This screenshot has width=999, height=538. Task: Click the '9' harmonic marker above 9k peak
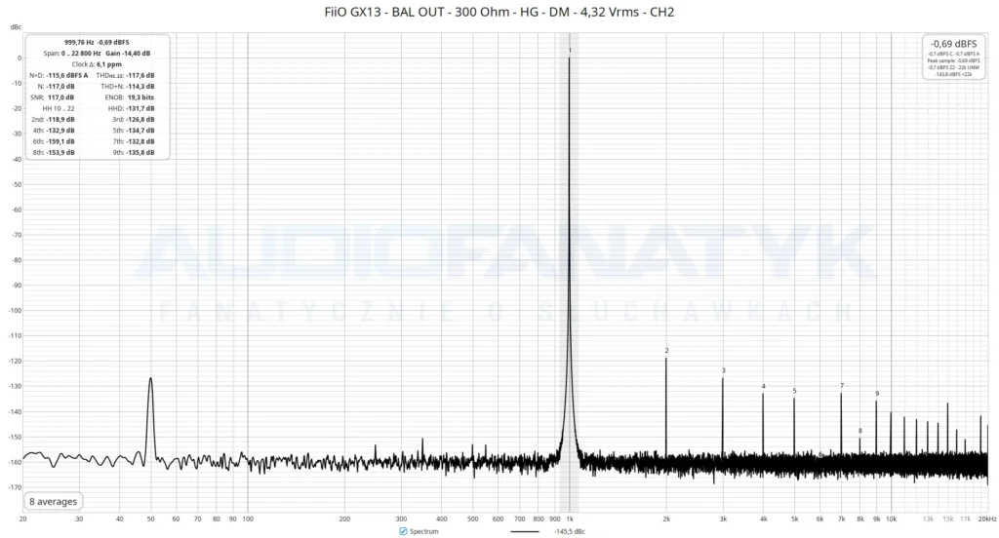[877, 394]
